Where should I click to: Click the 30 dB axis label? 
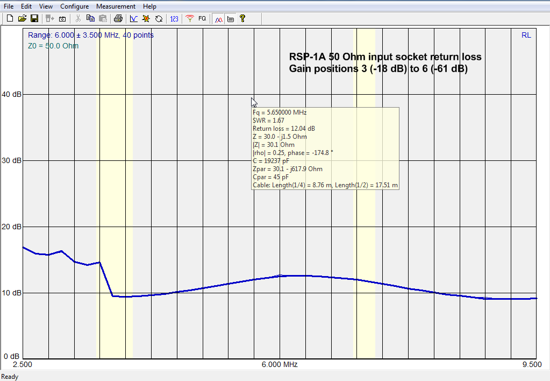point(12,160)
